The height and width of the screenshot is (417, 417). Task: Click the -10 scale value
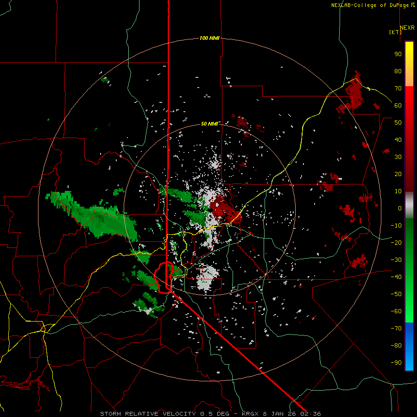click(396, 226)
